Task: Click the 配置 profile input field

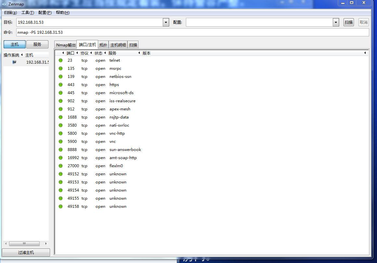Action: [x=259, y=22]
